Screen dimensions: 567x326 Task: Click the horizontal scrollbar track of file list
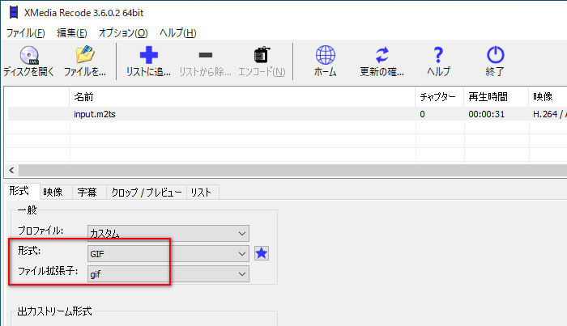point(293,170)
